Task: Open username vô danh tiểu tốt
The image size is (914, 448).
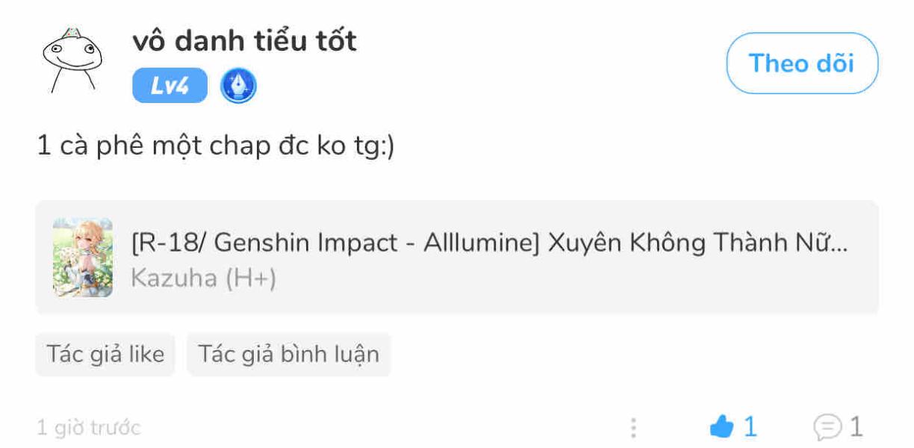Action: pyautogui.click(x=244, y=40)
